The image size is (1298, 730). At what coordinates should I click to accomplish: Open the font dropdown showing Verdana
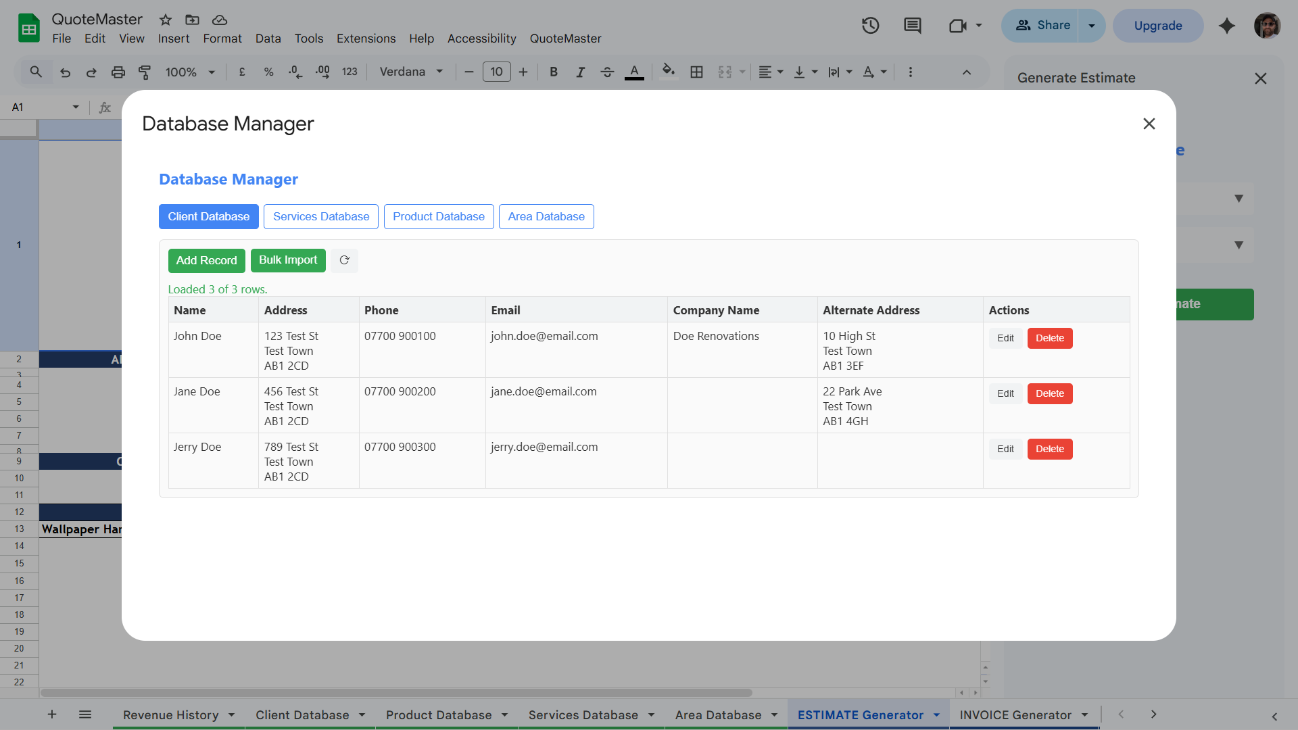pyautogui.click(x=410, y=72)
